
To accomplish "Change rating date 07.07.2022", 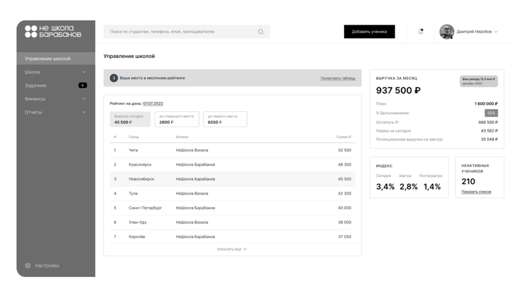I will [x=153, y=104].
